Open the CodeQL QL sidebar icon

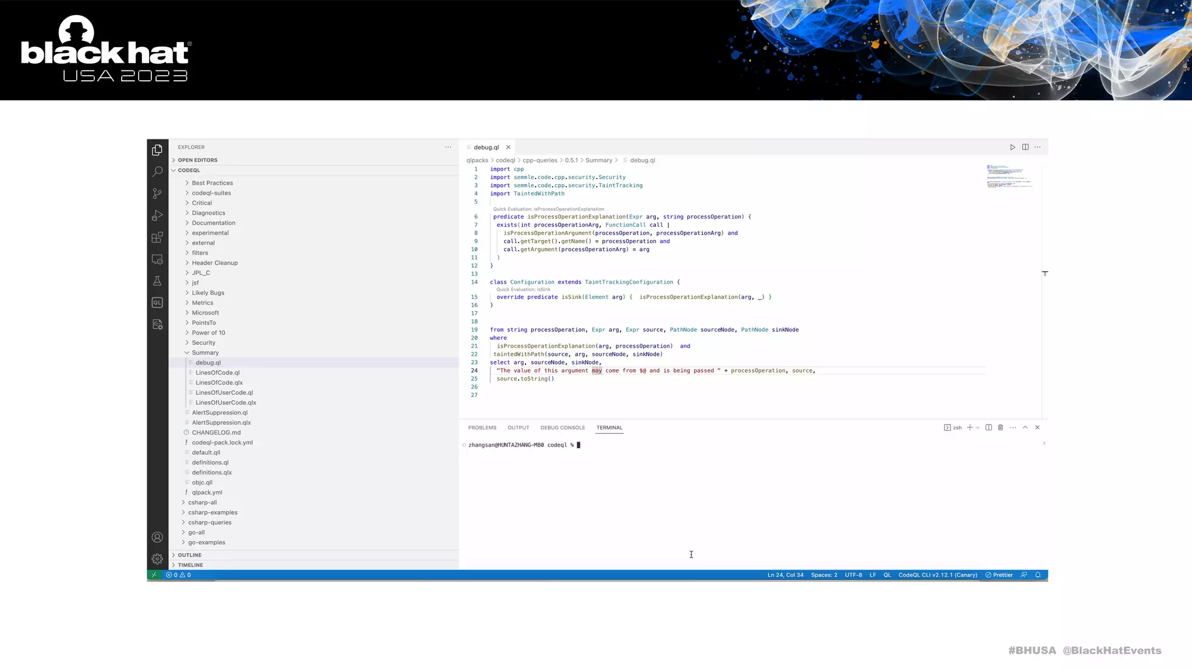[157, 302]
